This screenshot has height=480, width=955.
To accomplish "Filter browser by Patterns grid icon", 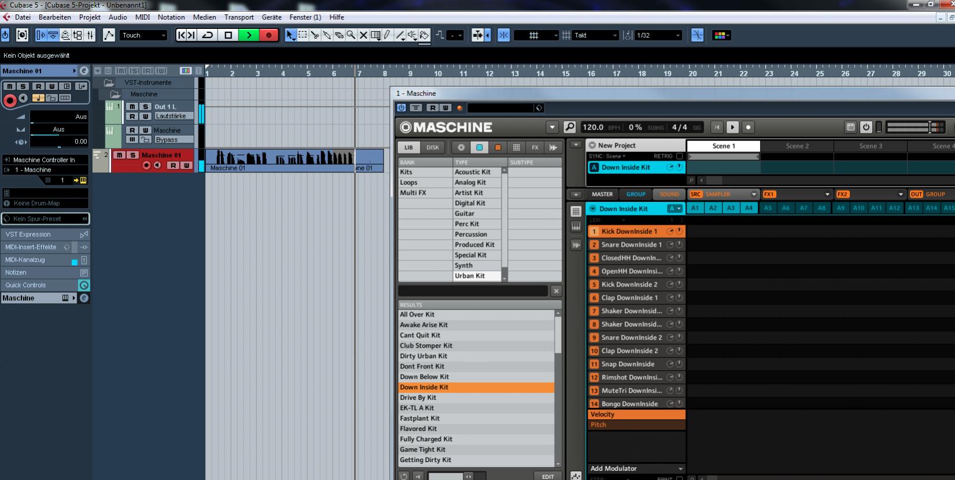I will click(517, 147).
